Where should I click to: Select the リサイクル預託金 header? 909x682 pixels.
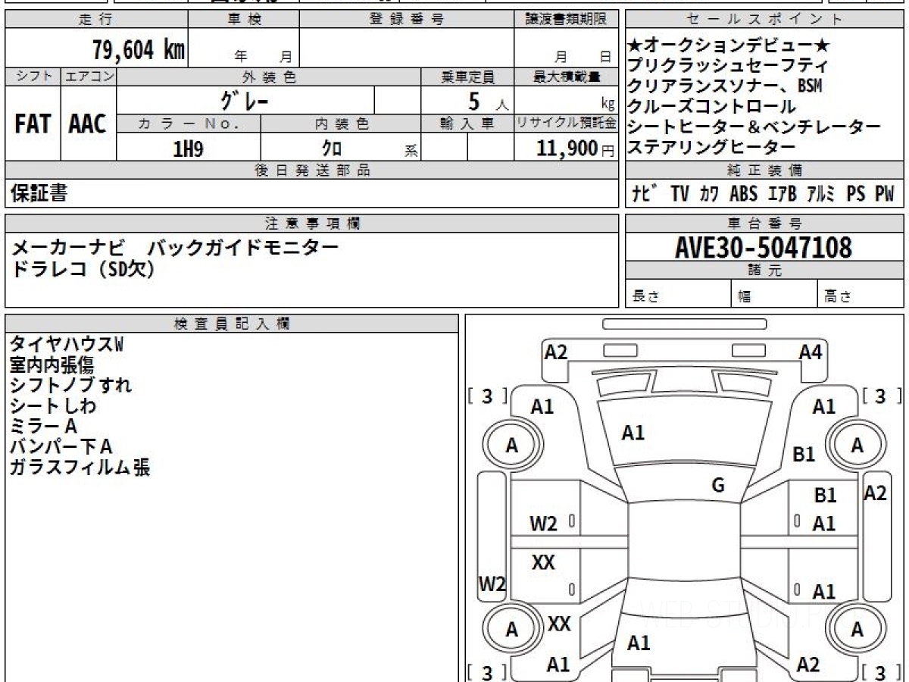[567, 123]
